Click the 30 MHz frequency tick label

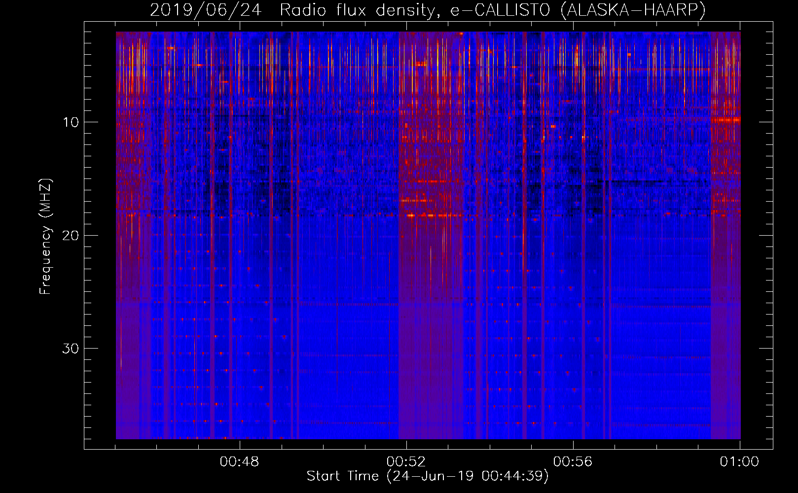[x=71, y=349]
